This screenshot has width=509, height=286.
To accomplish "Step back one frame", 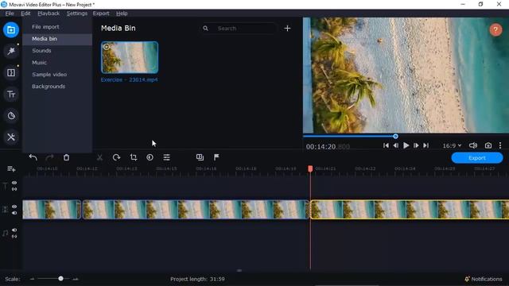I will [396, 145].
